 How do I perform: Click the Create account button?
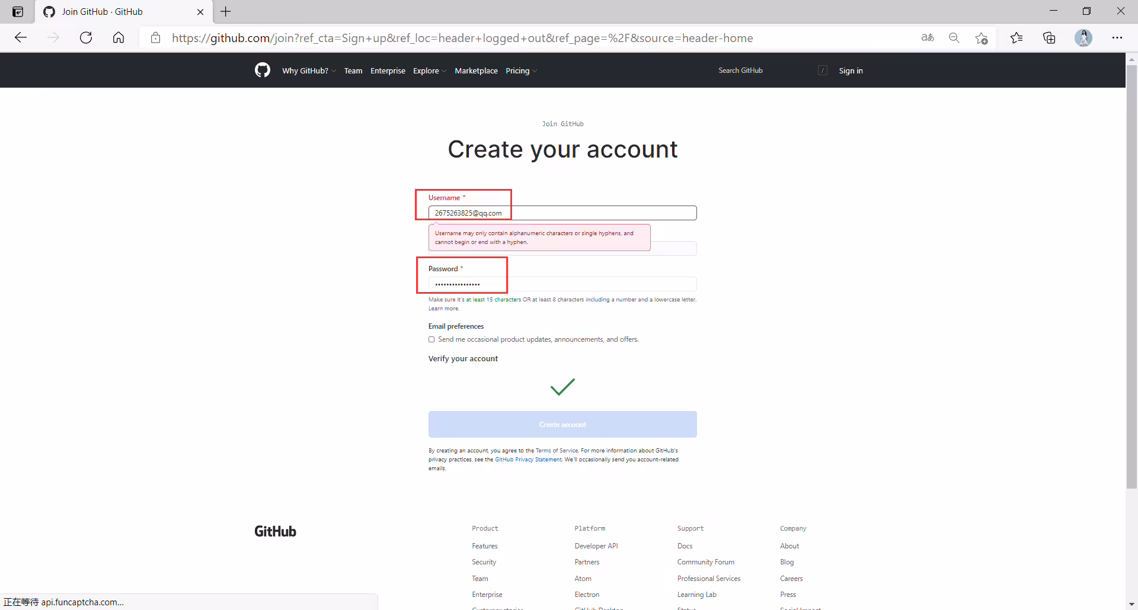coord(562,425)
